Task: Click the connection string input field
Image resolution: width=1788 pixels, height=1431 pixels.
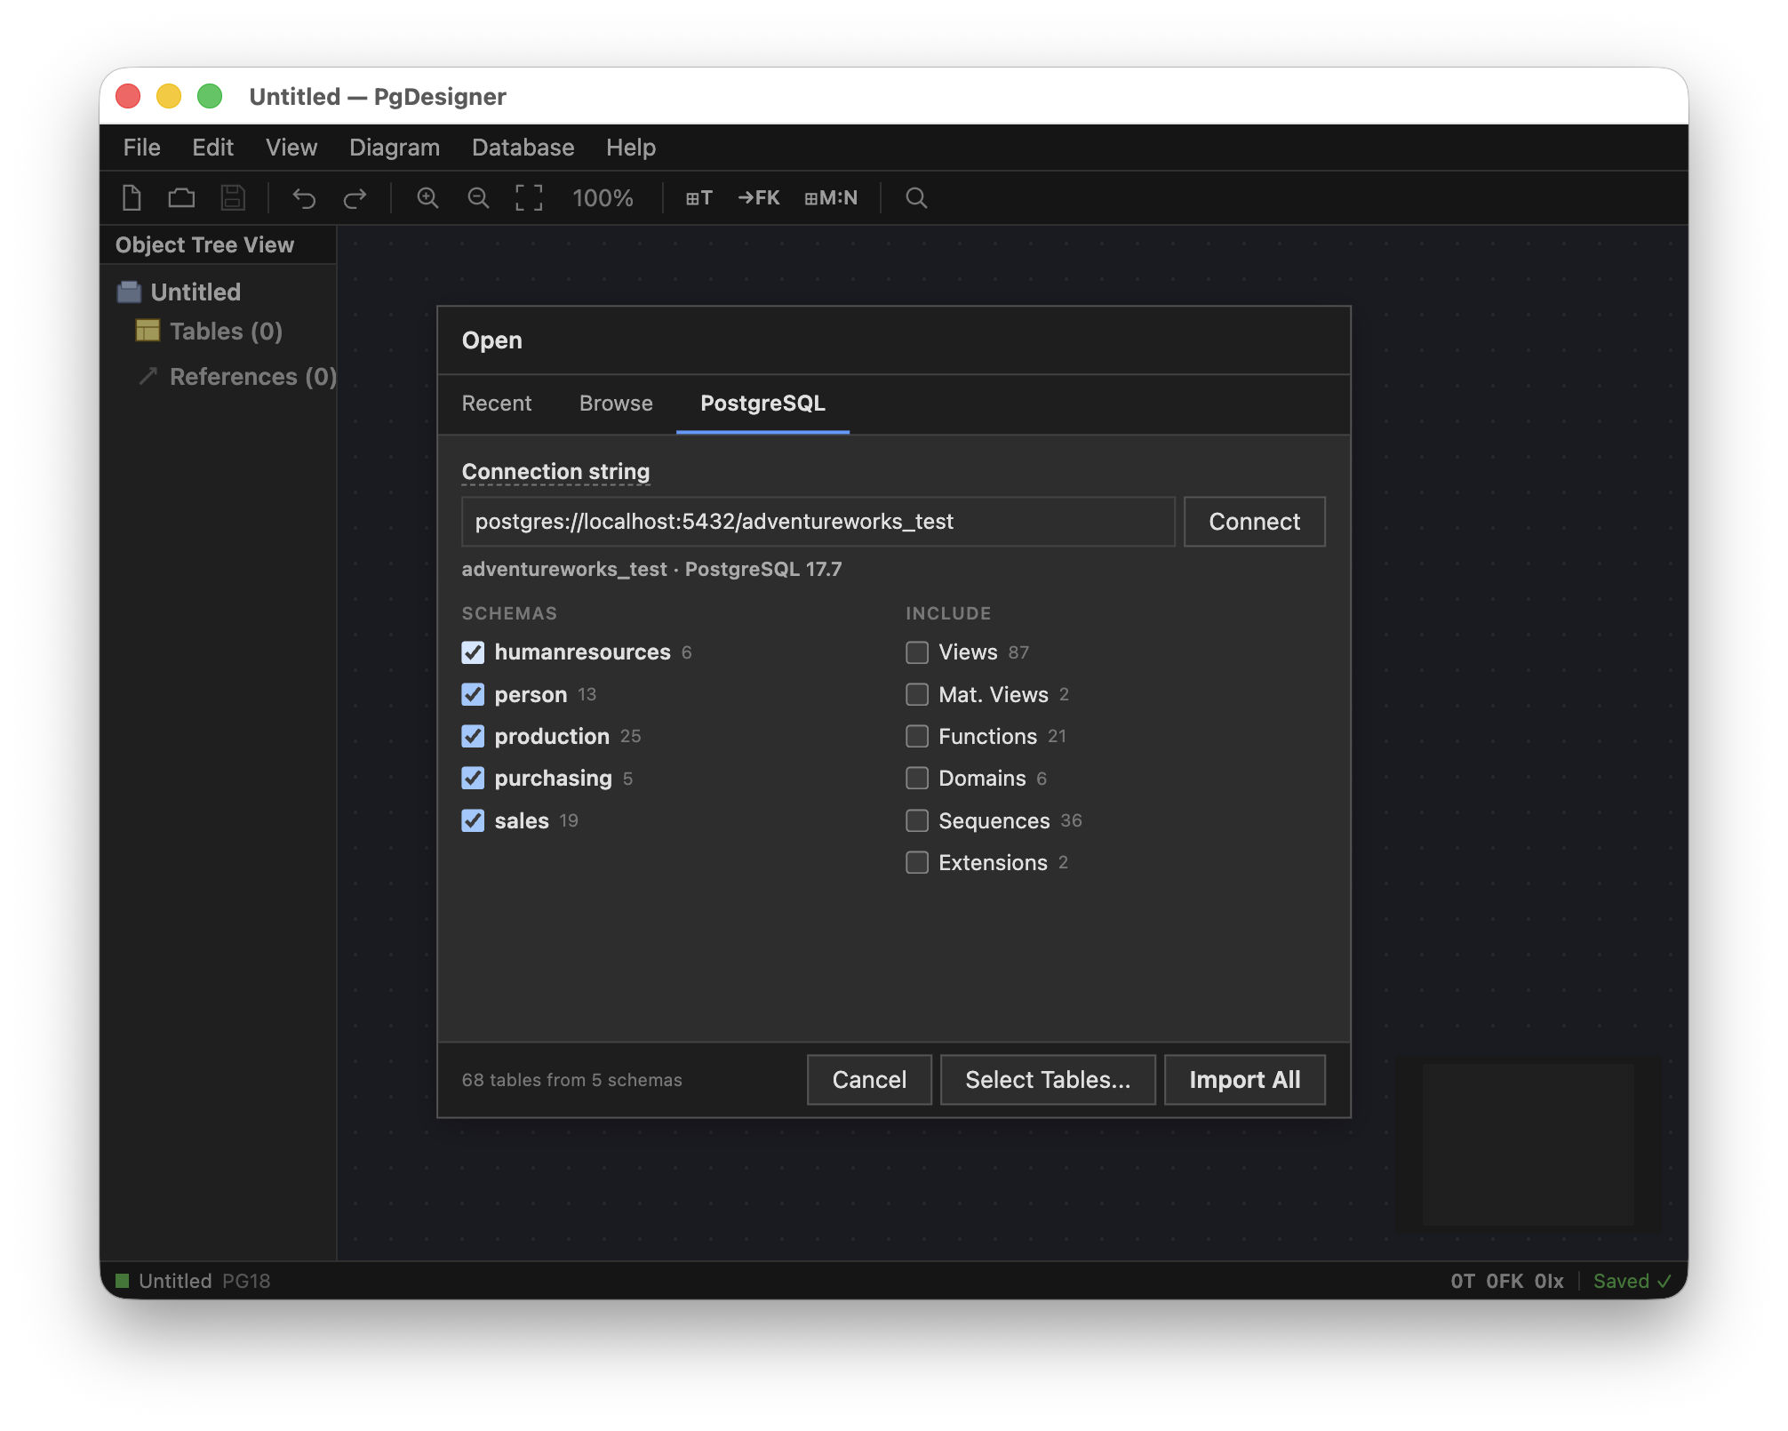Action: pos(818,522)
